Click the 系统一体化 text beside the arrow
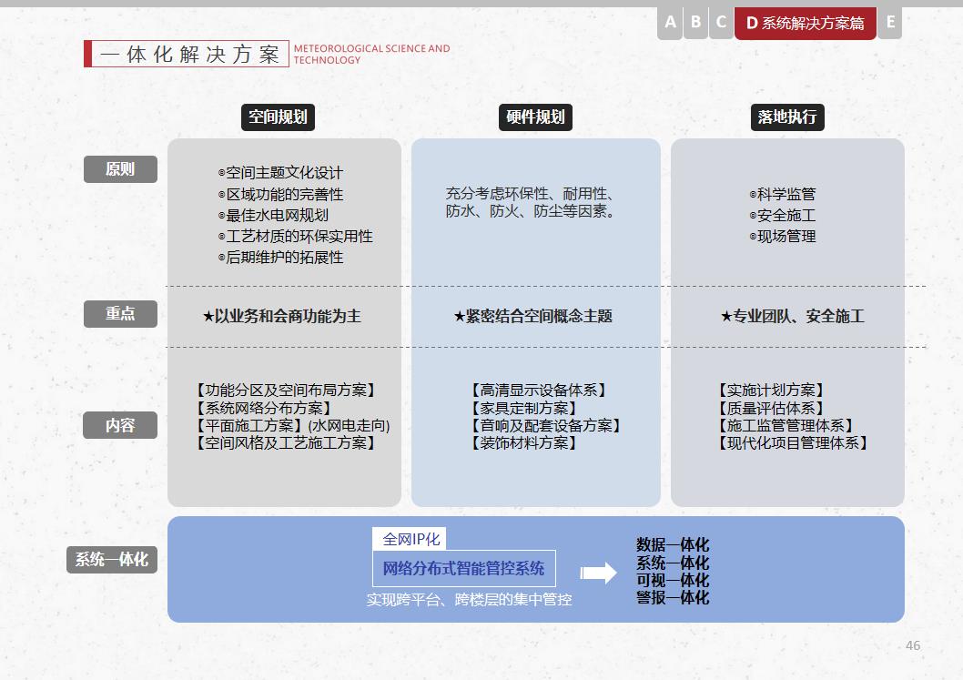Viewport: 963px width, 680px height. [x=673, y=563]
